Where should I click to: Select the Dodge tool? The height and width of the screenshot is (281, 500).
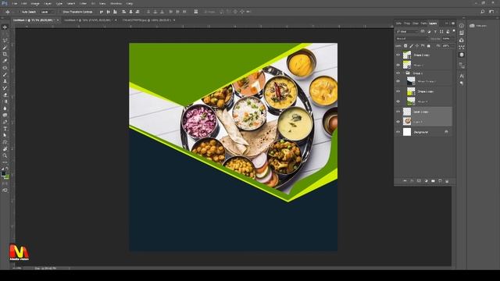(x=5, y=115)
